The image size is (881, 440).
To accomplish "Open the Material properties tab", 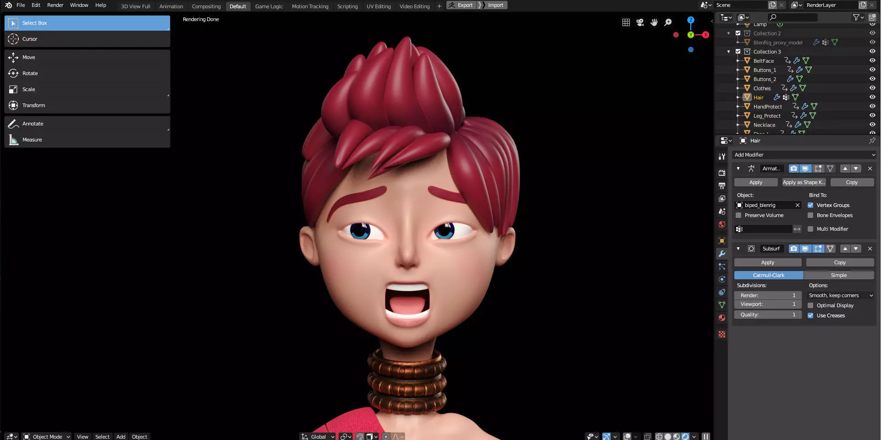I will 722,317.
